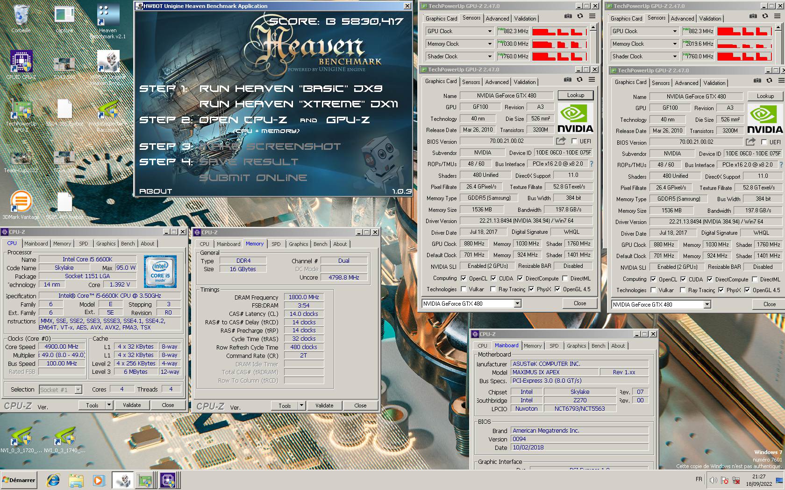This screenshot has width=785, height=490.
Task: Expand GPU Clock sensor dropdown showing 1030.0 MHz memory
Action: click(x=490, y=31)
